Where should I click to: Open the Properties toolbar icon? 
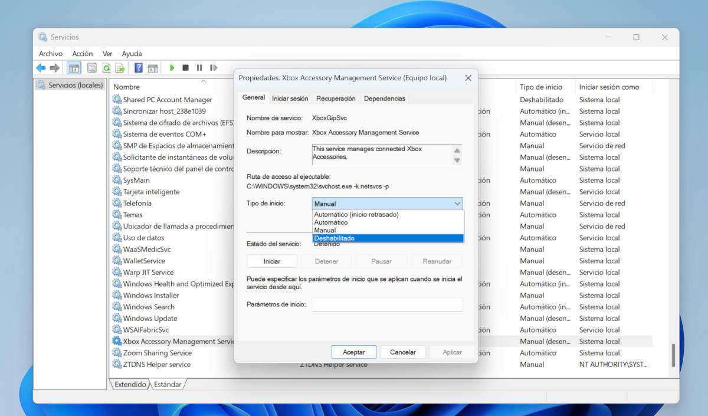tap(92, 68)
